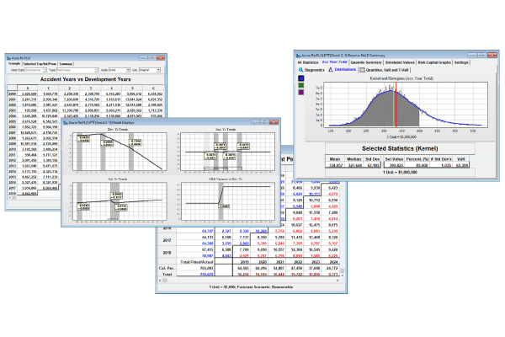Maximize the Reserve summary window

click(482, 55)
